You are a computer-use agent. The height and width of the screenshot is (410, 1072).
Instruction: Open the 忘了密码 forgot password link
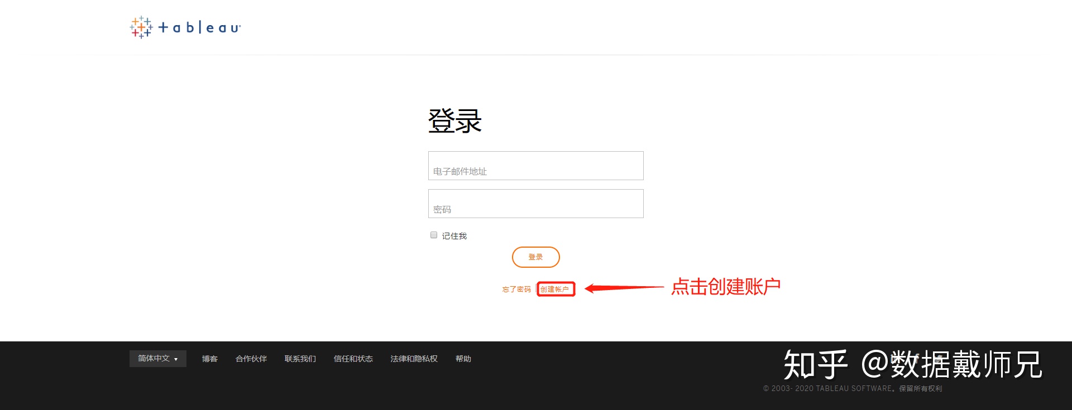tap(516, 290)
